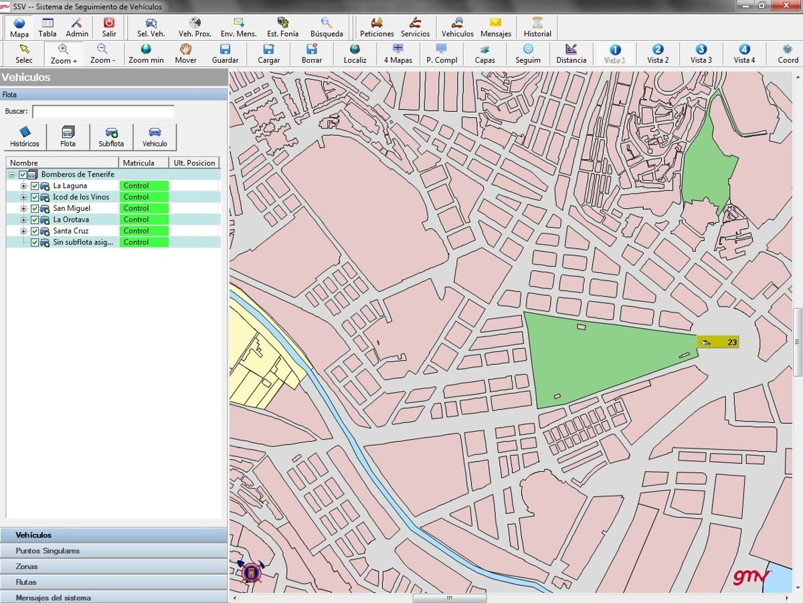Image resolution: width=803 pixels, height=603 pixels.
Task: Uncheck the Bomberos de Tenerife checkbox
Action: pos(23,175)
